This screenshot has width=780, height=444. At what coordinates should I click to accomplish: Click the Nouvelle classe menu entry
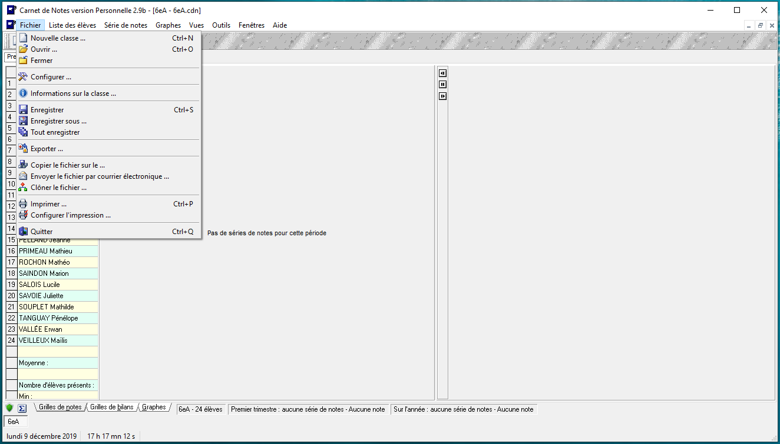pyautogui.click(x=58, y=38)
